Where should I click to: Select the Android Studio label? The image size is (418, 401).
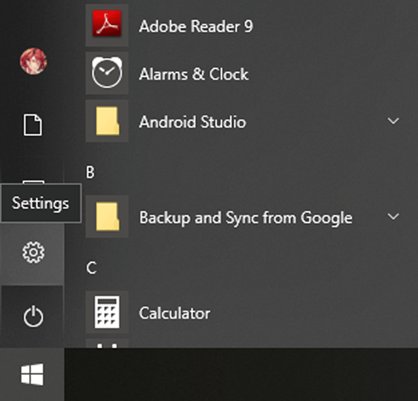[193, 122]
